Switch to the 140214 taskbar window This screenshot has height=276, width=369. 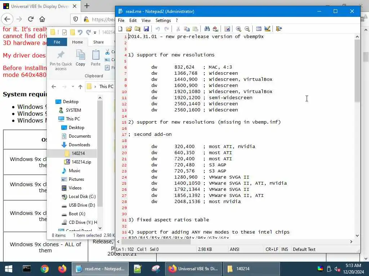pos(251,269)
